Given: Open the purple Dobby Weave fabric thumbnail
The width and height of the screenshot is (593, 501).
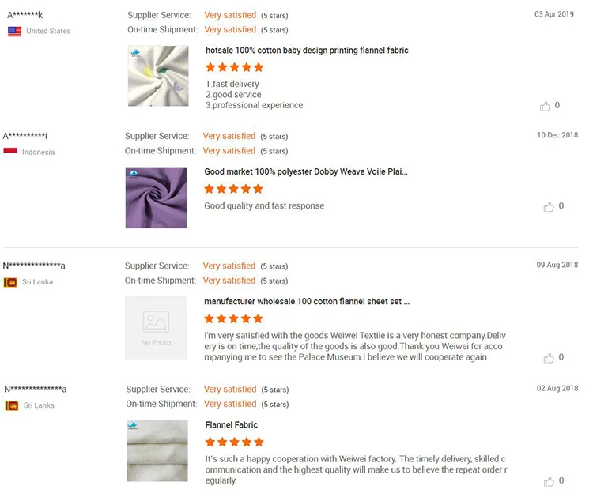Looking at the screenshot, I should [156, 198].
